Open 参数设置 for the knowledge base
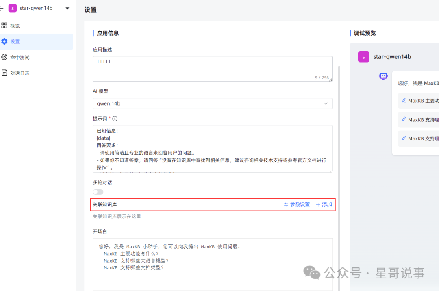Screen dimensions: 439x291 point(297,204)
